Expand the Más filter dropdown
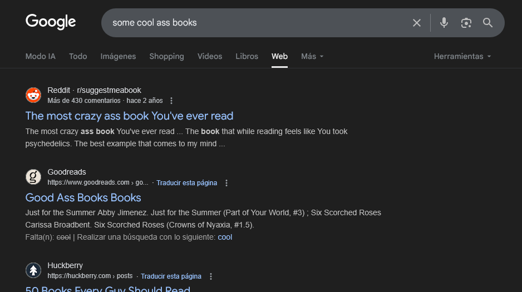The width and height of the screenshot is (522, 292). point(312,56)
